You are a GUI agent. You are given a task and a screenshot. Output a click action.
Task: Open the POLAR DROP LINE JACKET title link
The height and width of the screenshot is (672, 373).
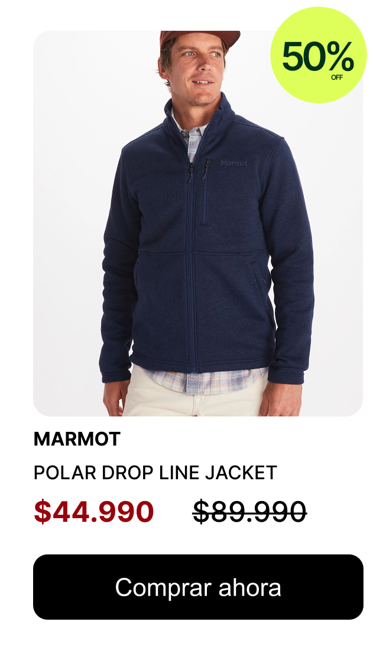155,473
